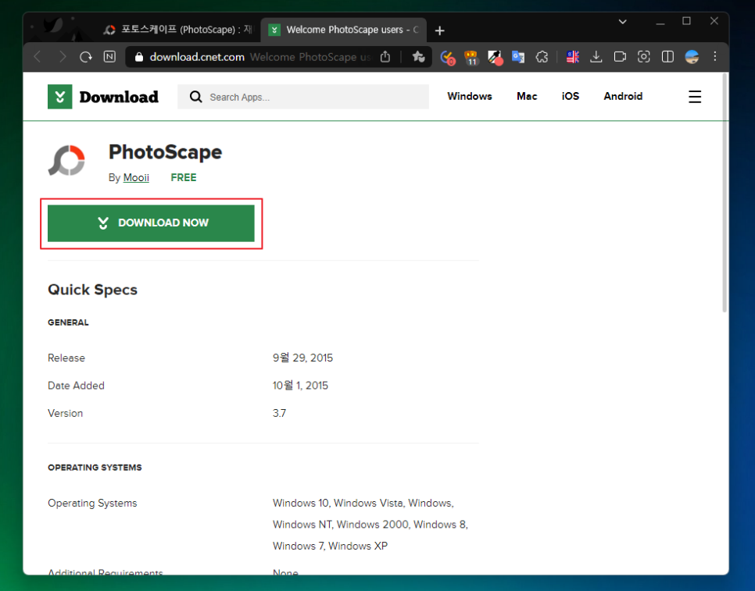This screenshot has height=591, width=755.
Task: Click the share icon in address bar
Action: 385,57
